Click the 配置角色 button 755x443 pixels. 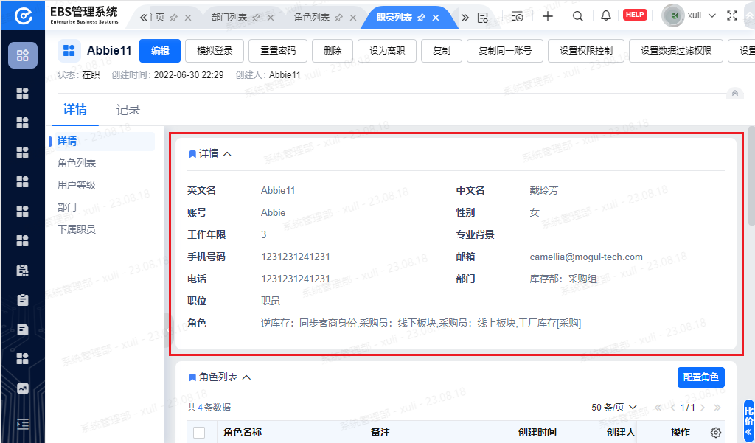point(701,377)
